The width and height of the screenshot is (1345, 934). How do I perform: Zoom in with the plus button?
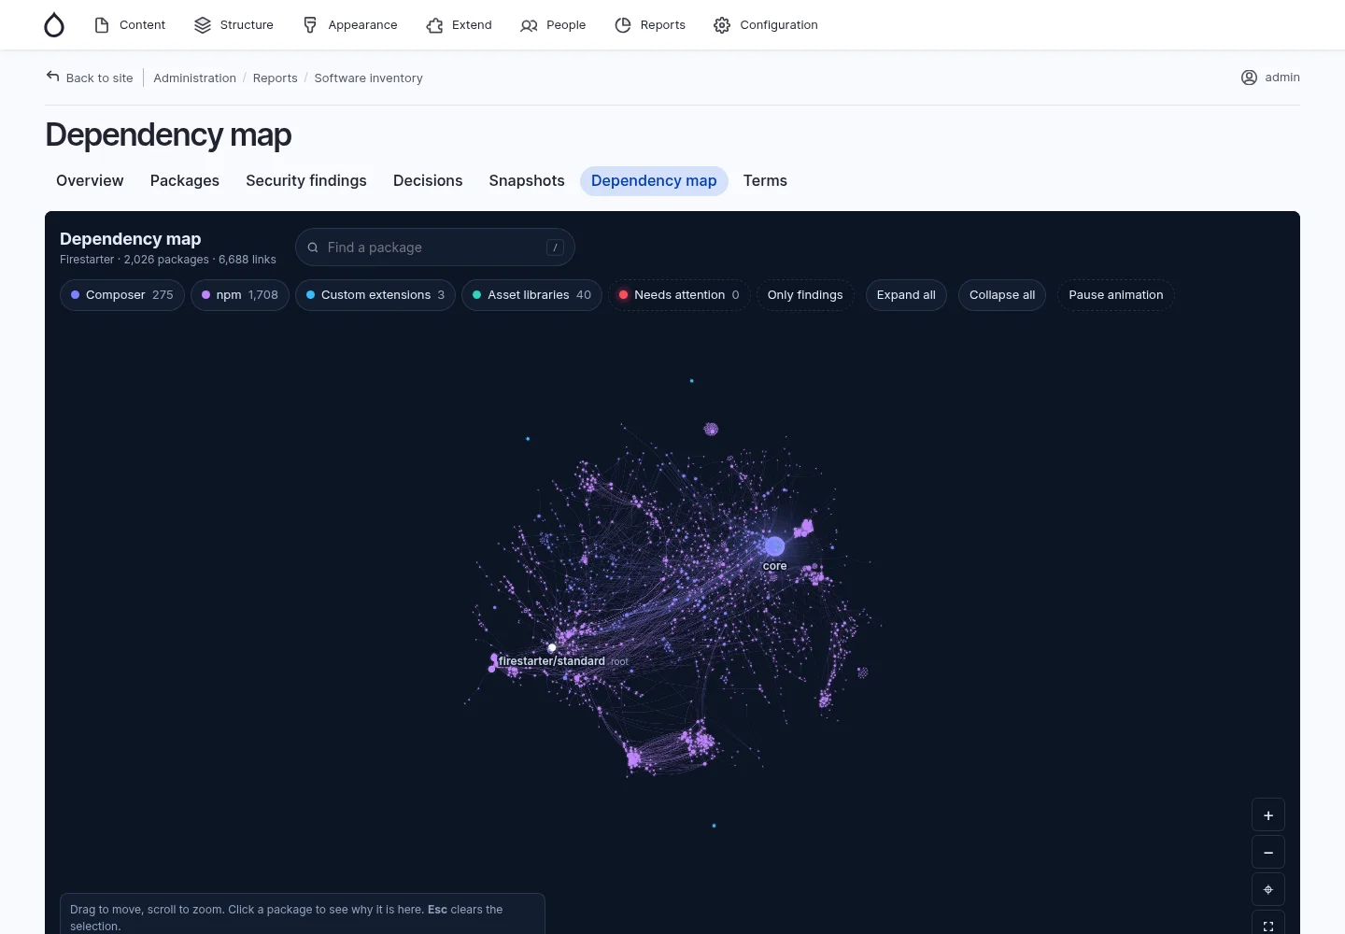tap(1268, 815)
